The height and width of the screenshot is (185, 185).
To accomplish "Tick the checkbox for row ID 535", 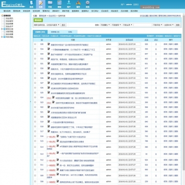I will pos(35,44).
